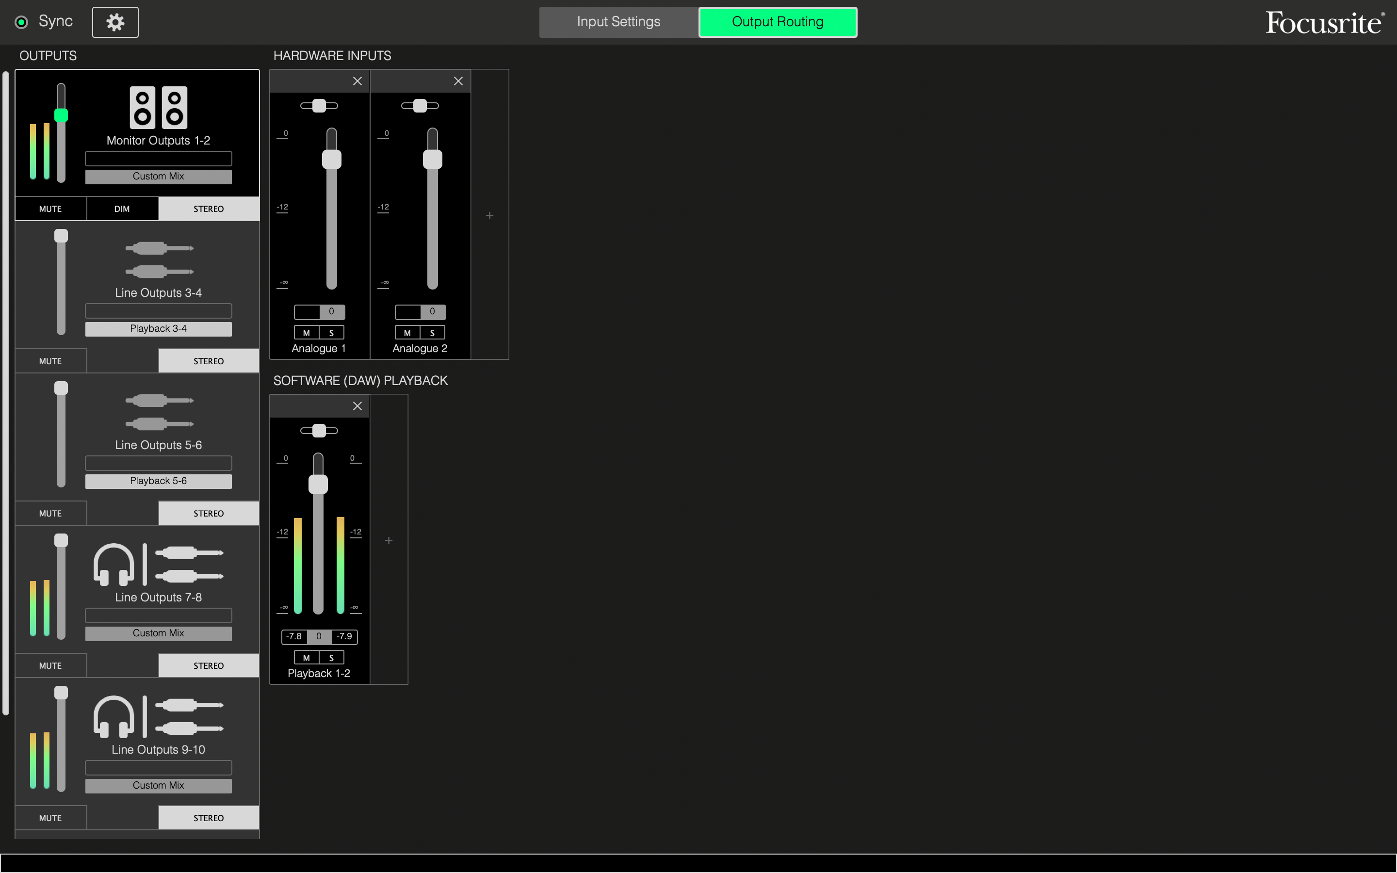Solo the Analogue 1 channel
Screen dimensions: 1397x873
tap(331, 333)
